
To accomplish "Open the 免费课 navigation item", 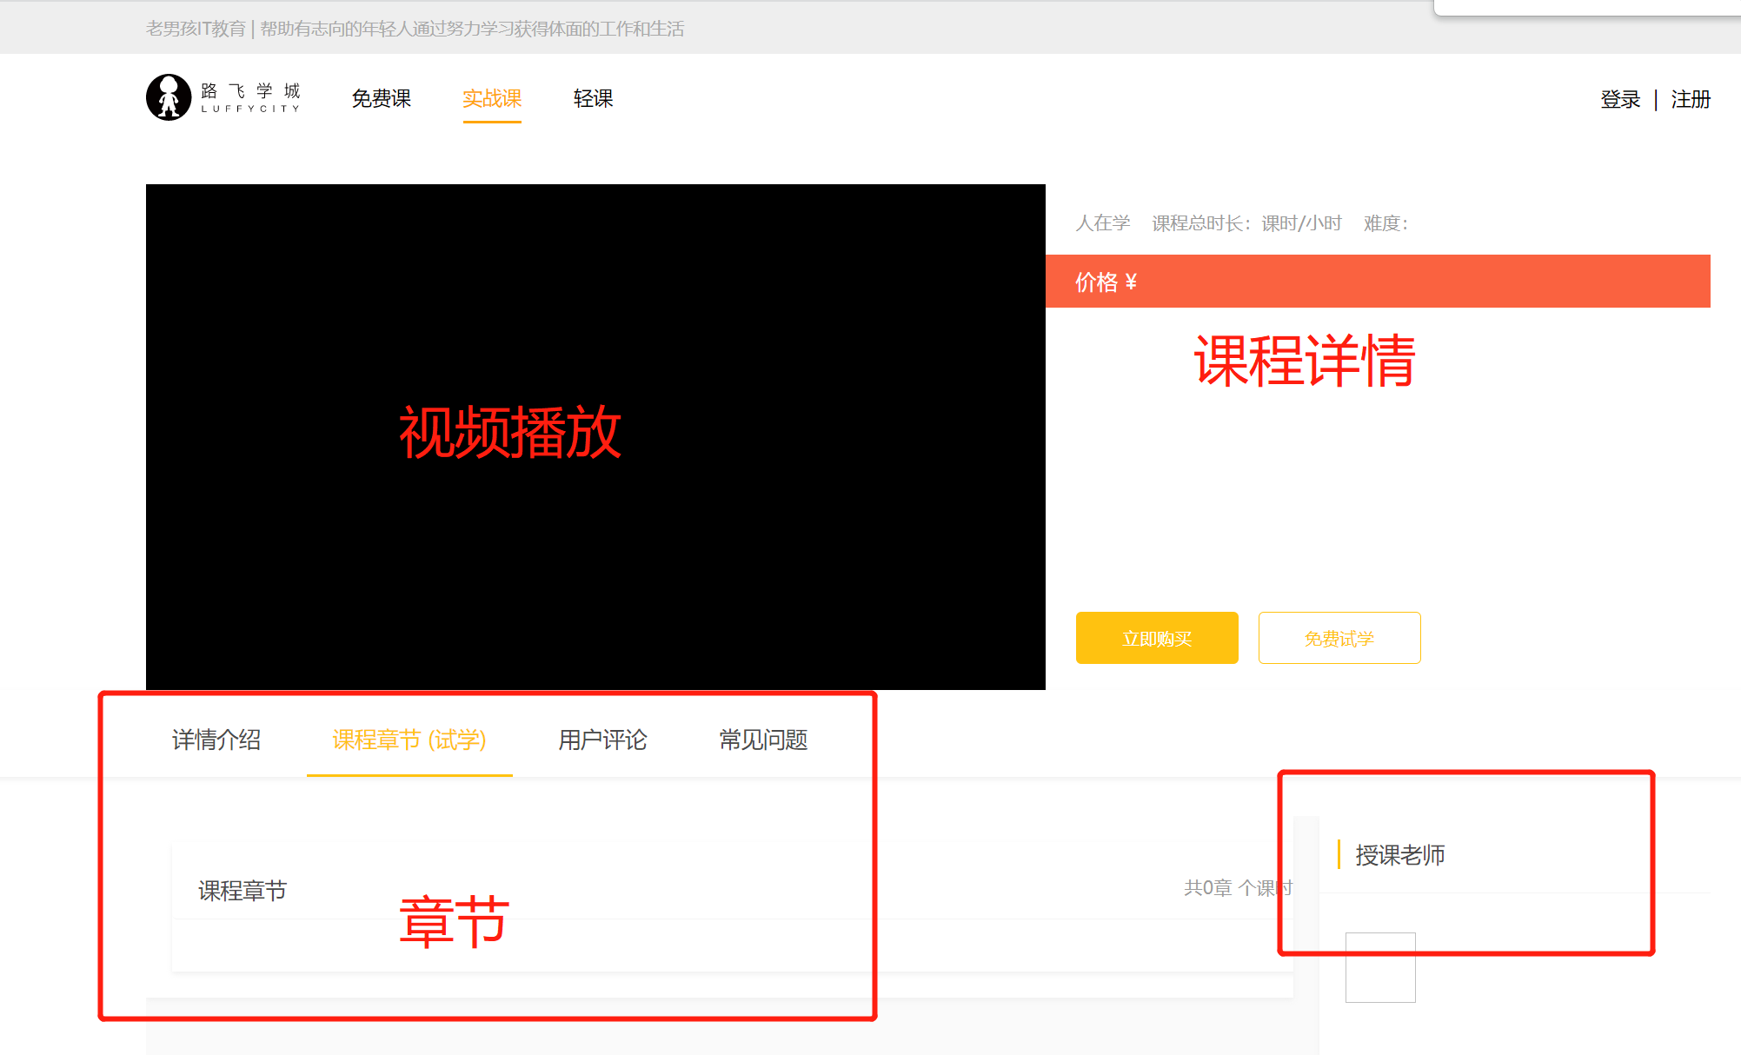I will pyautogui.click(x=381, y=99).
